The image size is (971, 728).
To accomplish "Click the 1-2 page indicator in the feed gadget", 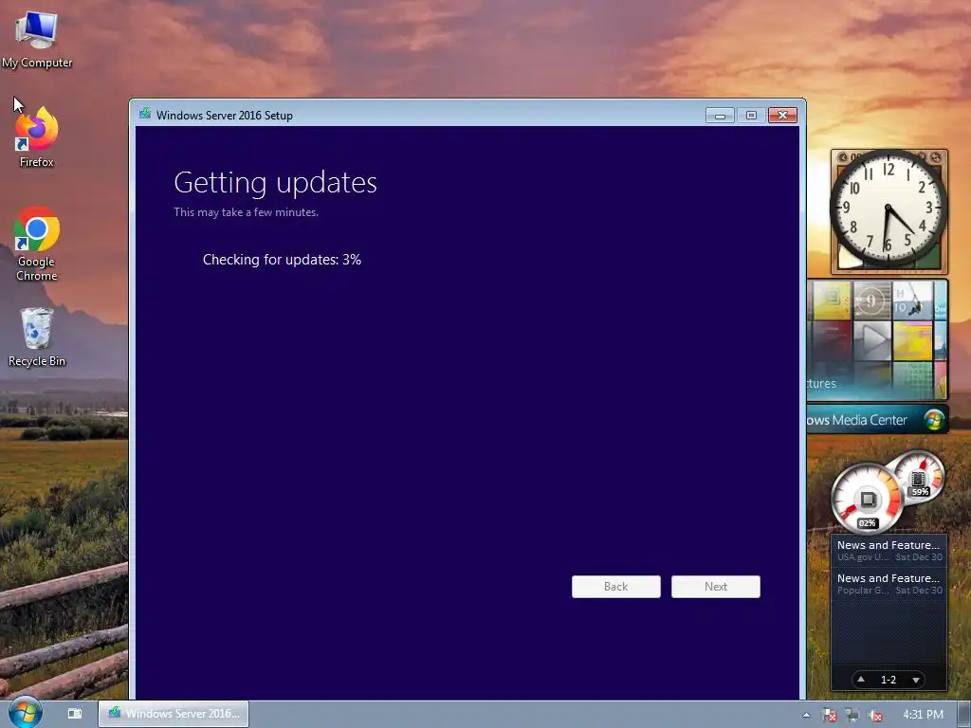I will coord(888,680).
